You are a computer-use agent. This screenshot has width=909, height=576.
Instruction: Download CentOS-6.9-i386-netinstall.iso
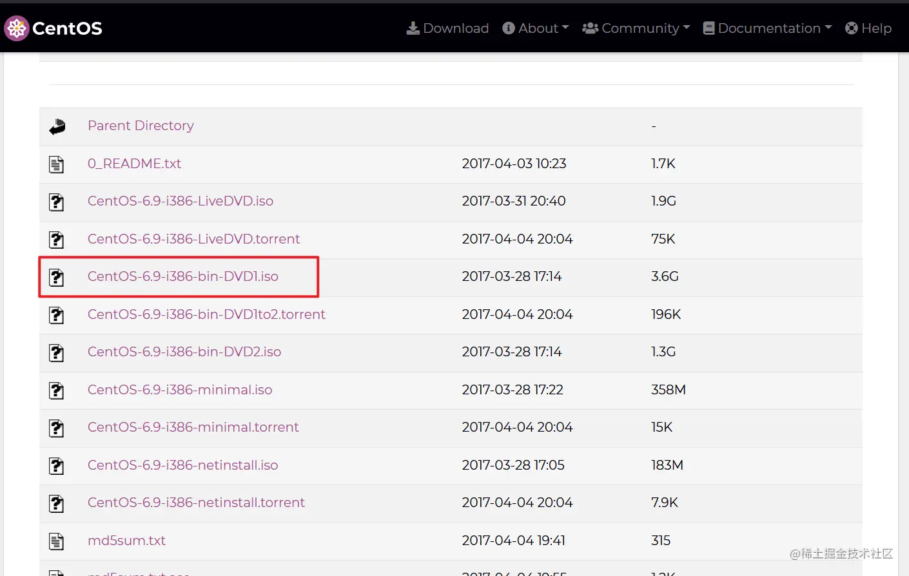183,465
